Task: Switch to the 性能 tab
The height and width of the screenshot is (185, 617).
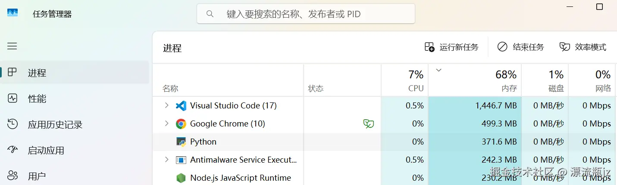Action: point(75,99)
